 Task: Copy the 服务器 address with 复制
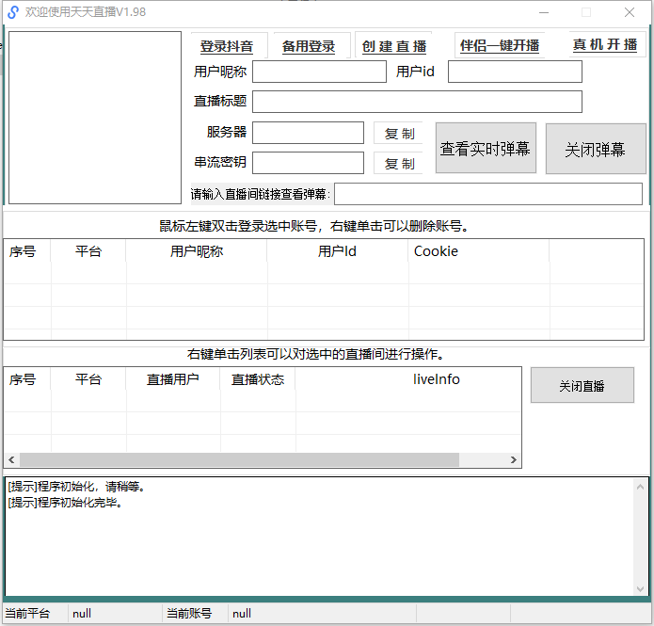[399, 134]
